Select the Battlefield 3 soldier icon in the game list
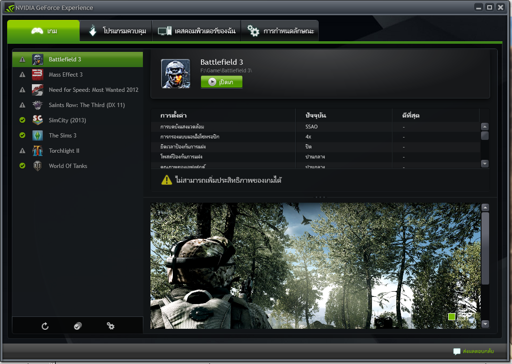Viewport: 512px width, 364px height. pyautogui.click(x=38, y=59)
